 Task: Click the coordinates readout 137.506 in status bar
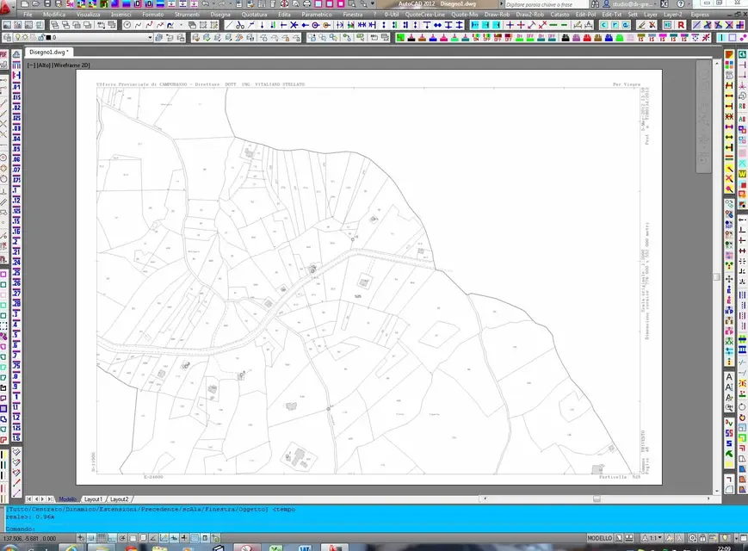[x=29, y=539]
